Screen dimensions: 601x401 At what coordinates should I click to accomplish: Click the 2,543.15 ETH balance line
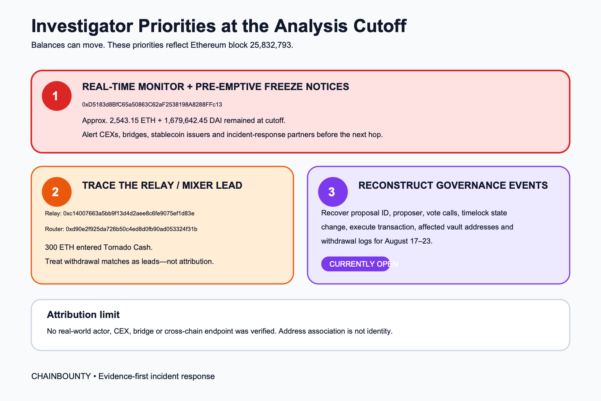(x=184, y=120)
